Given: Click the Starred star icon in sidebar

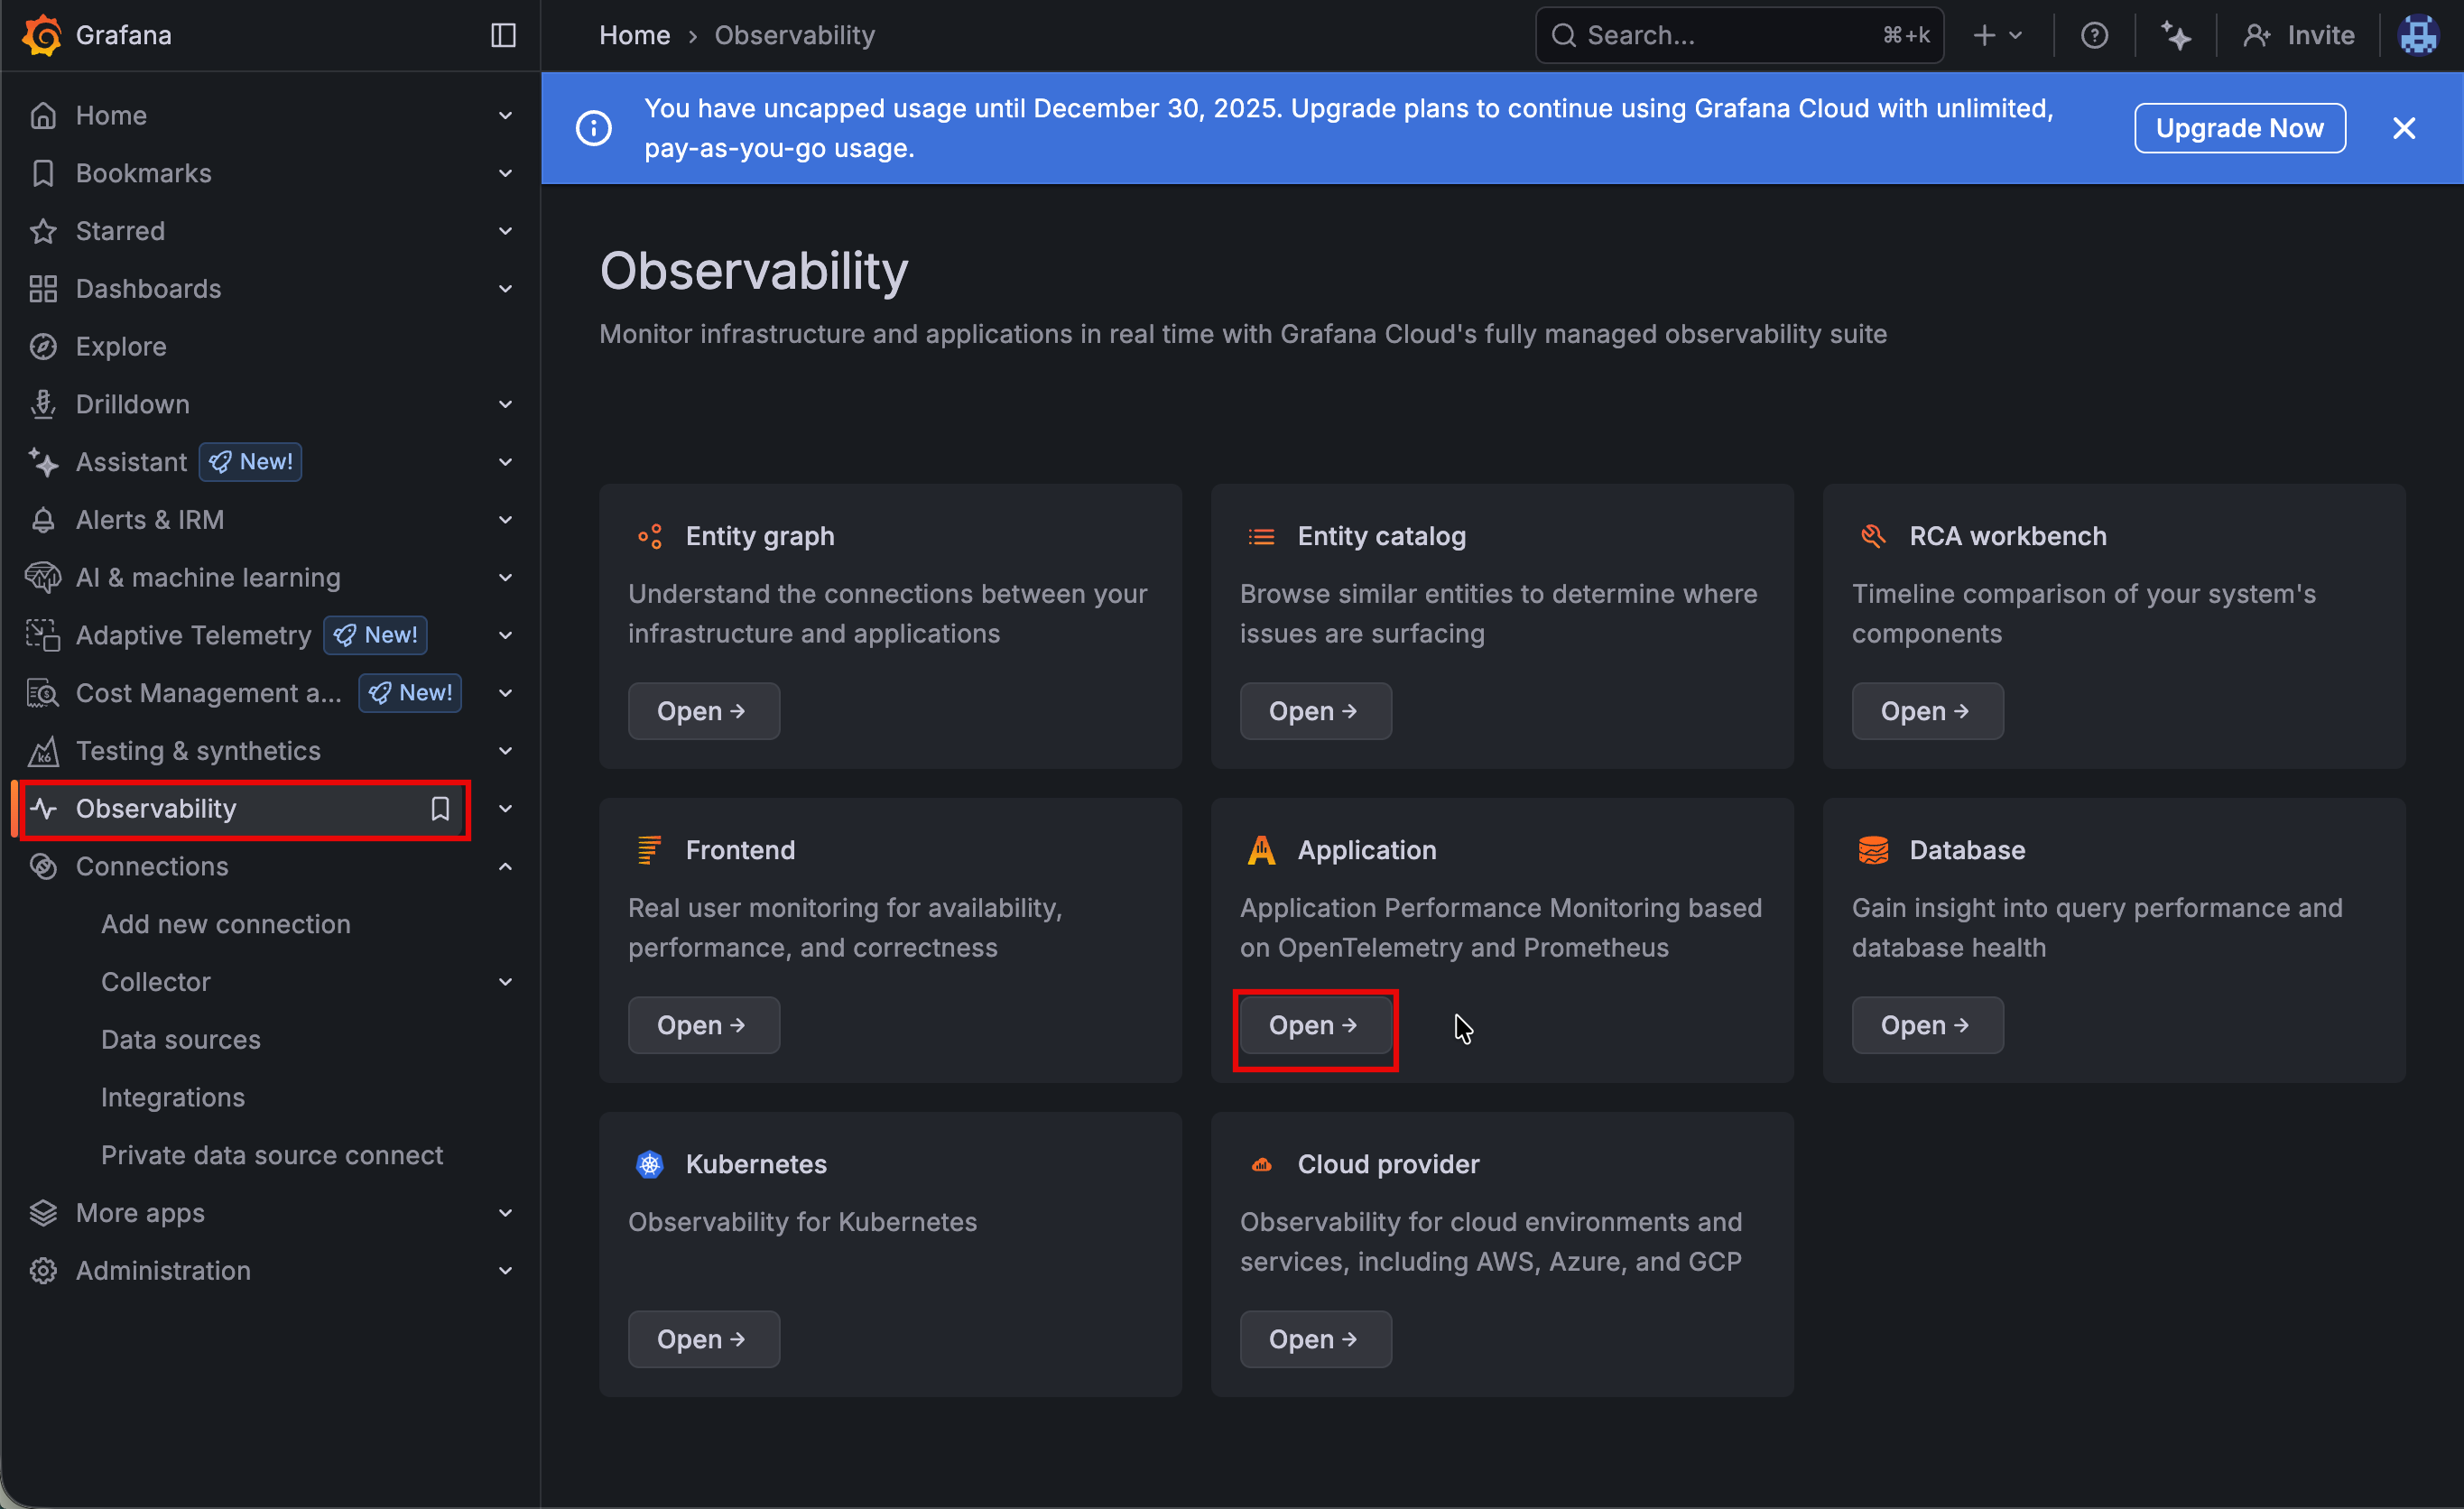Looking at the screenshot, I should pos(43,231).
